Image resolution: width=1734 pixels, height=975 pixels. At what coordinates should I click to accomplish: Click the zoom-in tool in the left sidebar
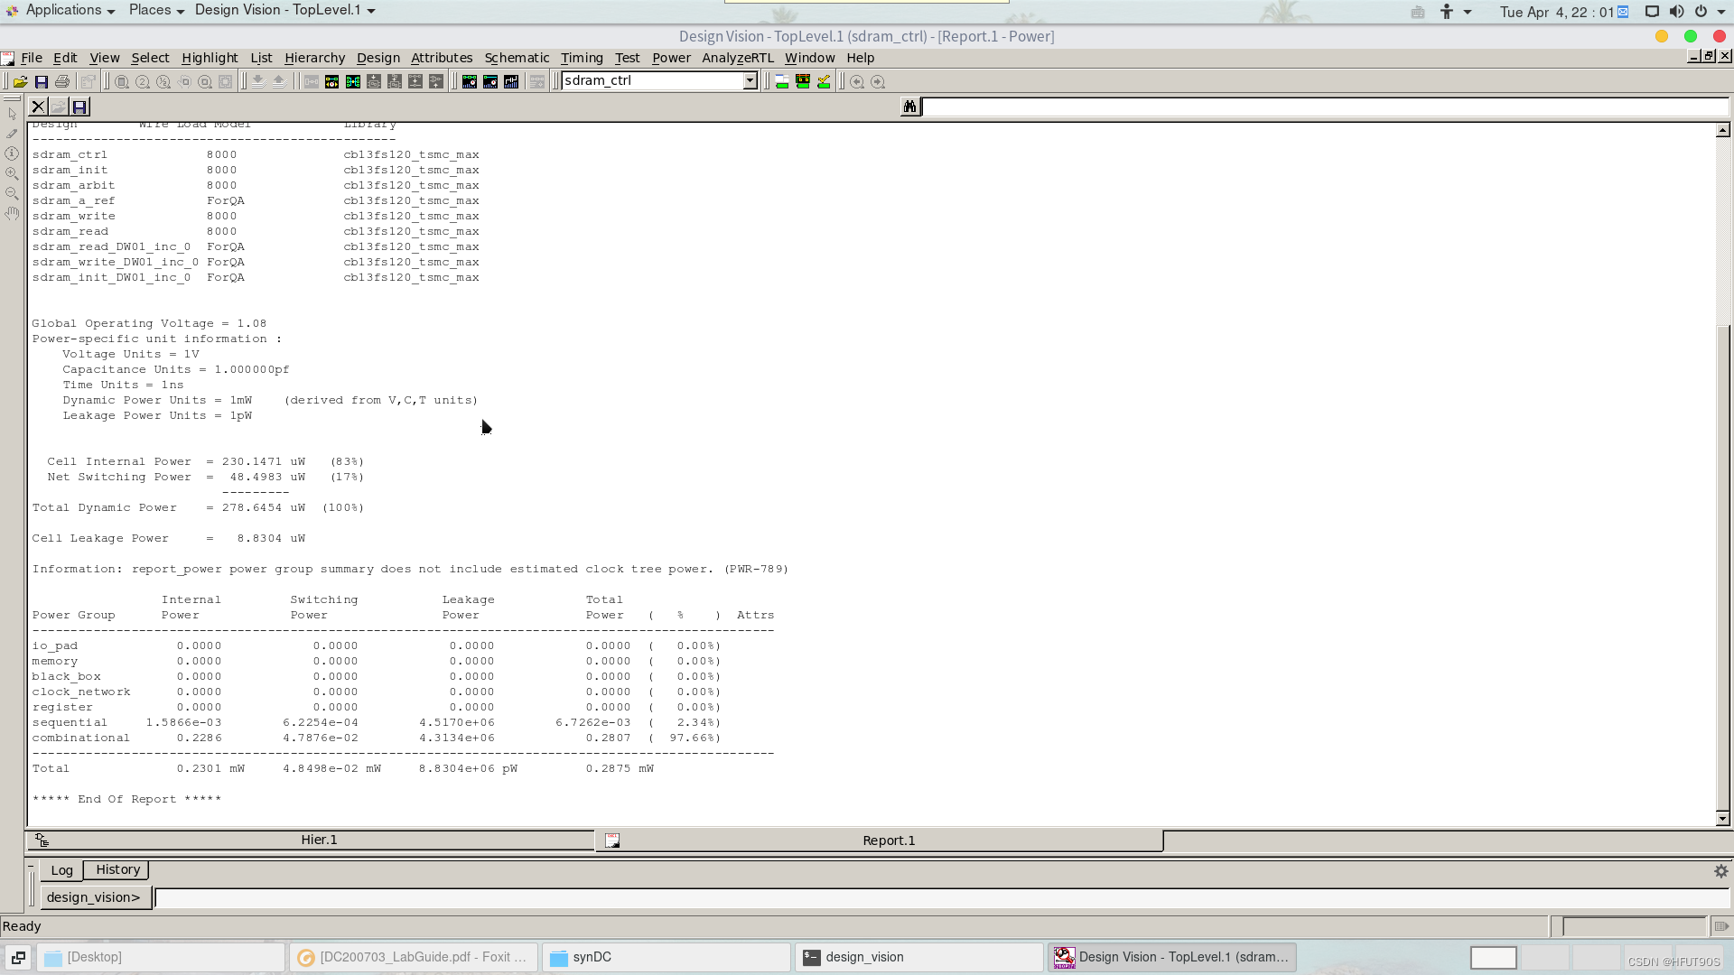[x=12, y=173]
